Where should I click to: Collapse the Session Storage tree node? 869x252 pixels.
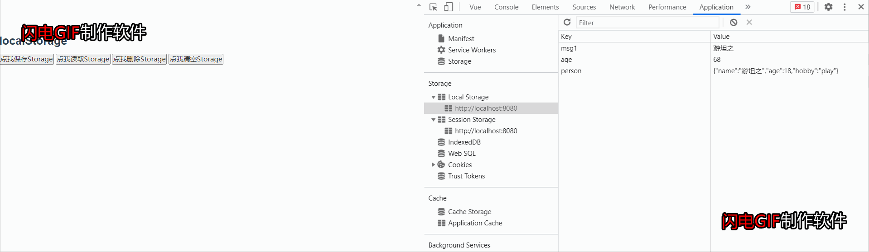click(x=433, y=120)
